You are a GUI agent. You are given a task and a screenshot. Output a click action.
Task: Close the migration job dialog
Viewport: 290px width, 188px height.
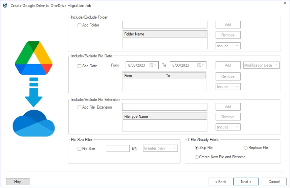[285, 3]
